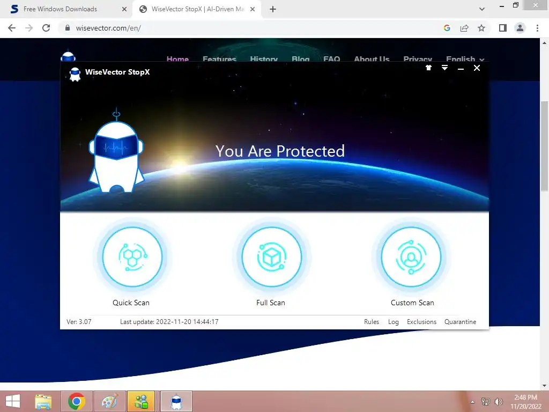
Task: Open the Log link in StopX footer
Action: point(393,322)
